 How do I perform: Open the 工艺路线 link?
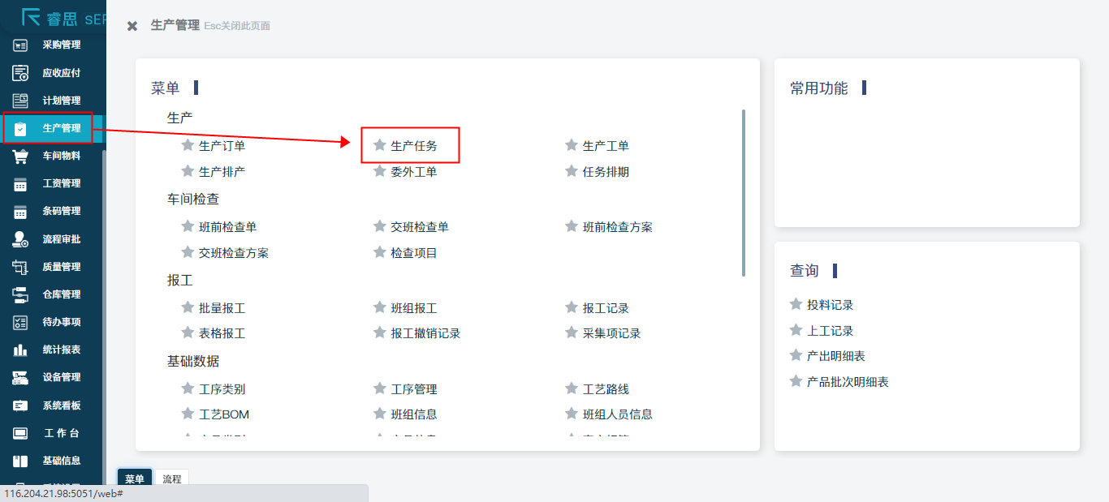(606, 389)
